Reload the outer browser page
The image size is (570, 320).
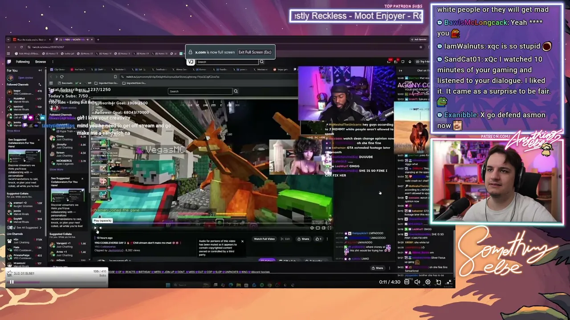[x=21, y=47]
